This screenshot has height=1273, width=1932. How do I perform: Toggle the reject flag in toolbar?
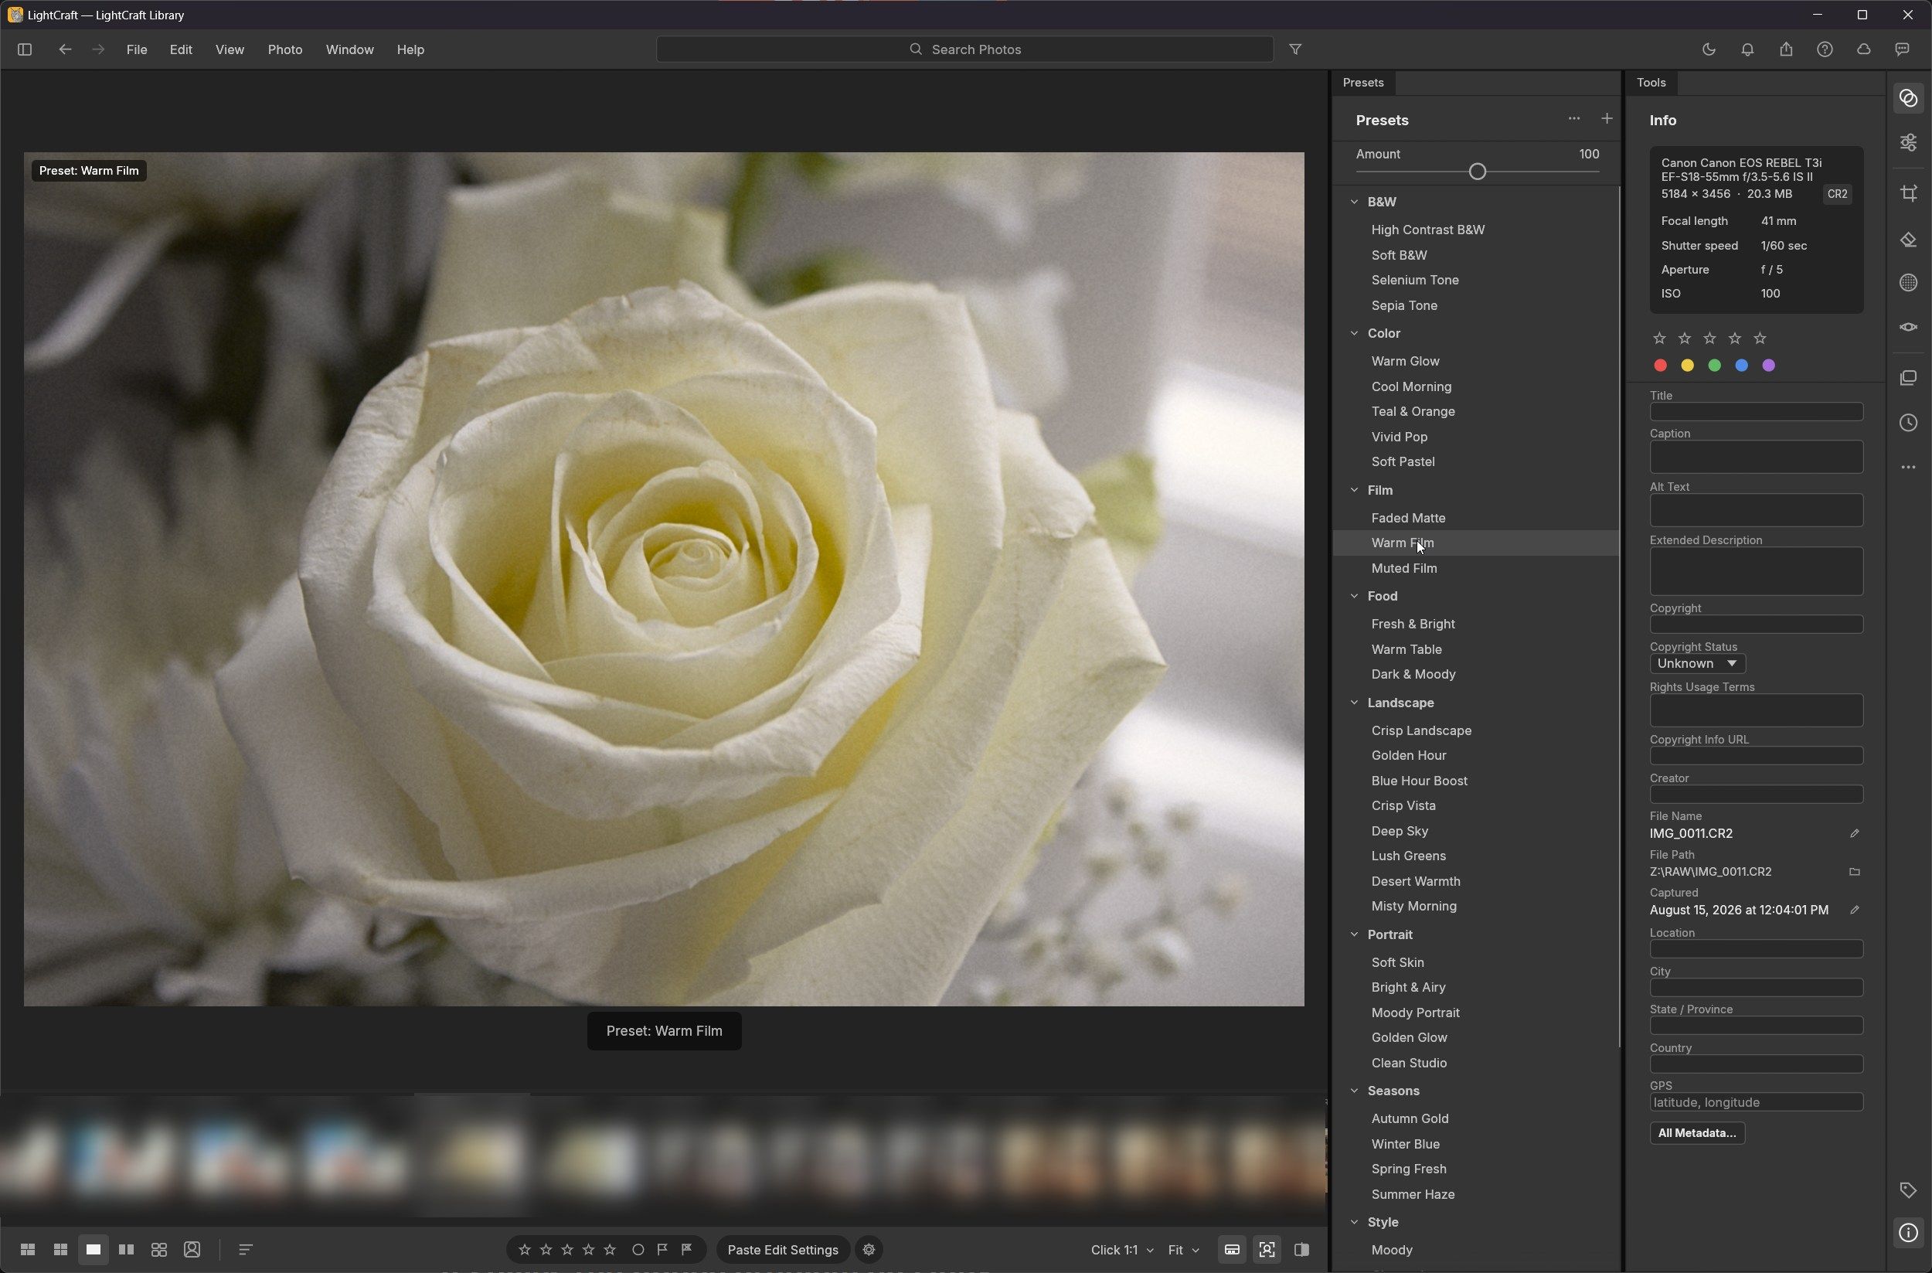(687, 1250)
